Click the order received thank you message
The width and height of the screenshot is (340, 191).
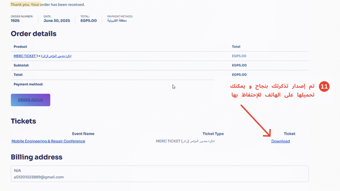click(47, 5)
